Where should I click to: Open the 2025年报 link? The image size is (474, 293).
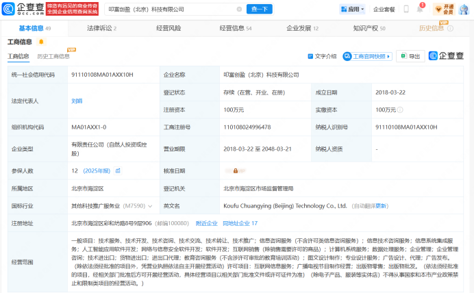pos(97,171)
